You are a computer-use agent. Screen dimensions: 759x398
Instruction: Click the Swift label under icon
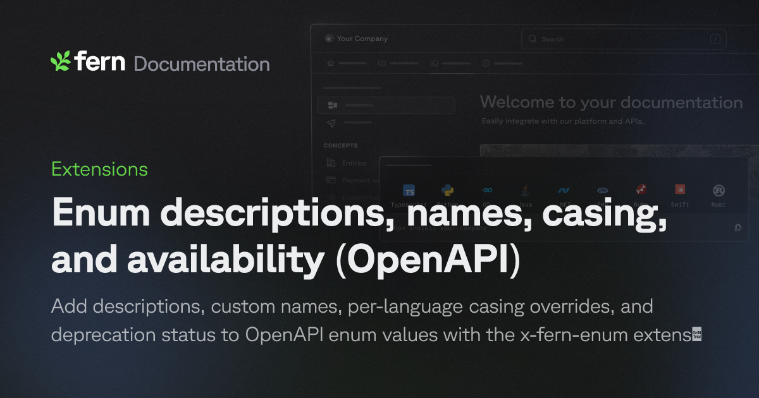tap(680, 205)
